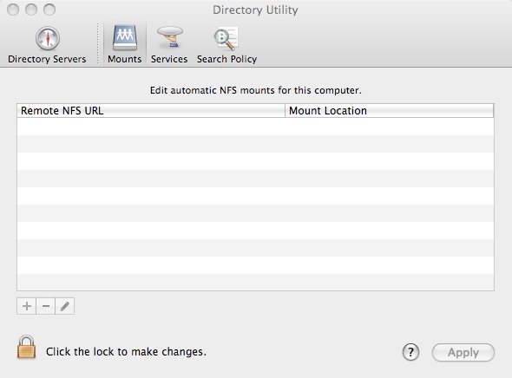This screenshot has width=512, height=378.
Task: Click the pencil edit mount button
Action: click(x=65, y=306)
